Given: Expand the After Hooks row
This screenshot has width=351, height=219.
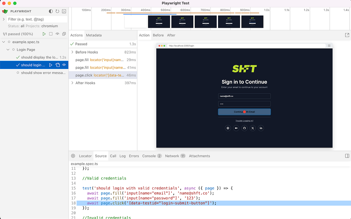Looking at the screenshot, I should [x=72, y=83].
